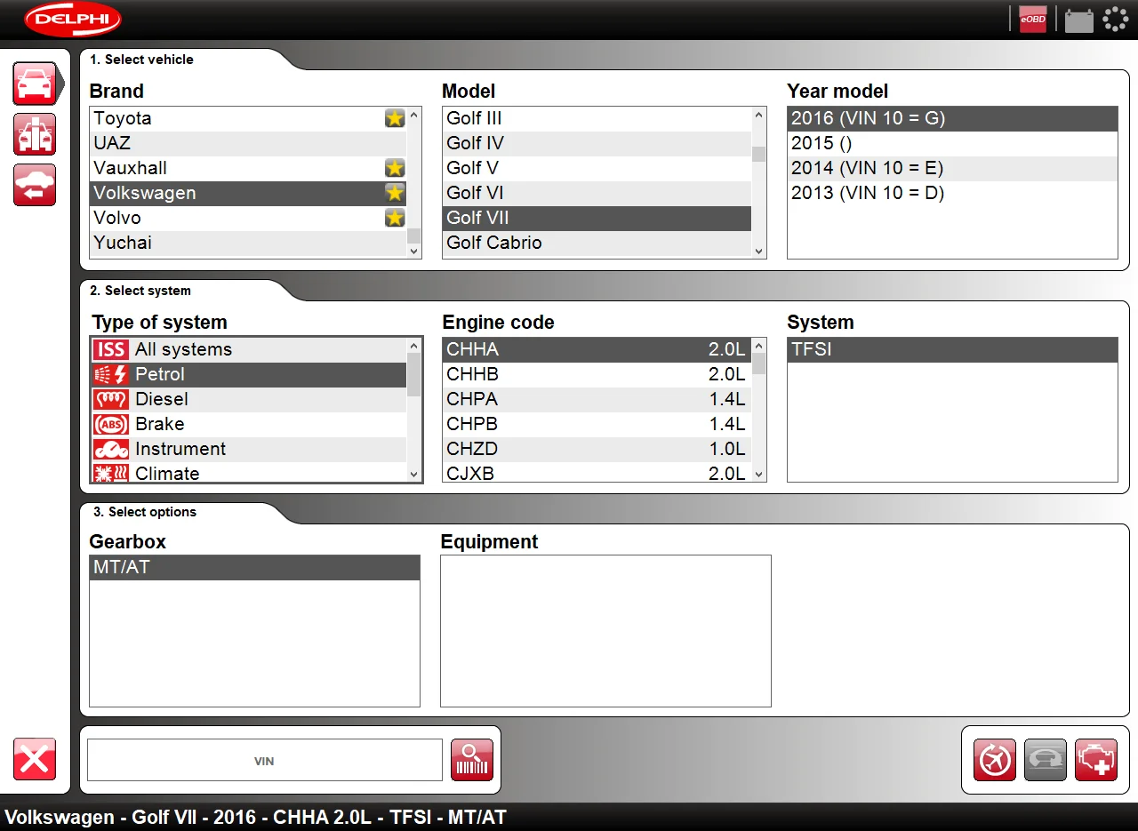Open engine diagnostics with the plus icon
This screenshot has height=831, width=1138.
coord(1096,760)
